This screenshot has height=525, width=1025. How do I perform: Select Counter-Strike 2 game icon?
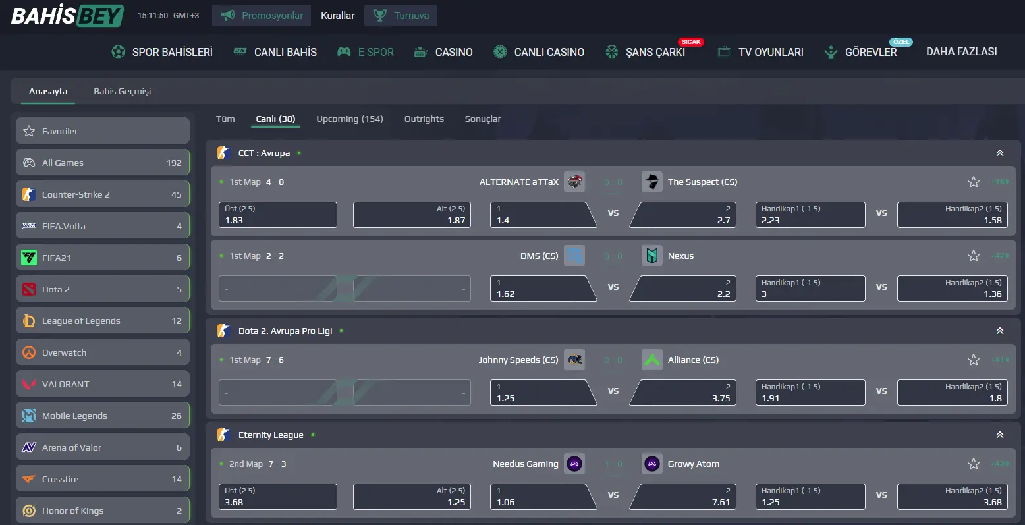29,194
